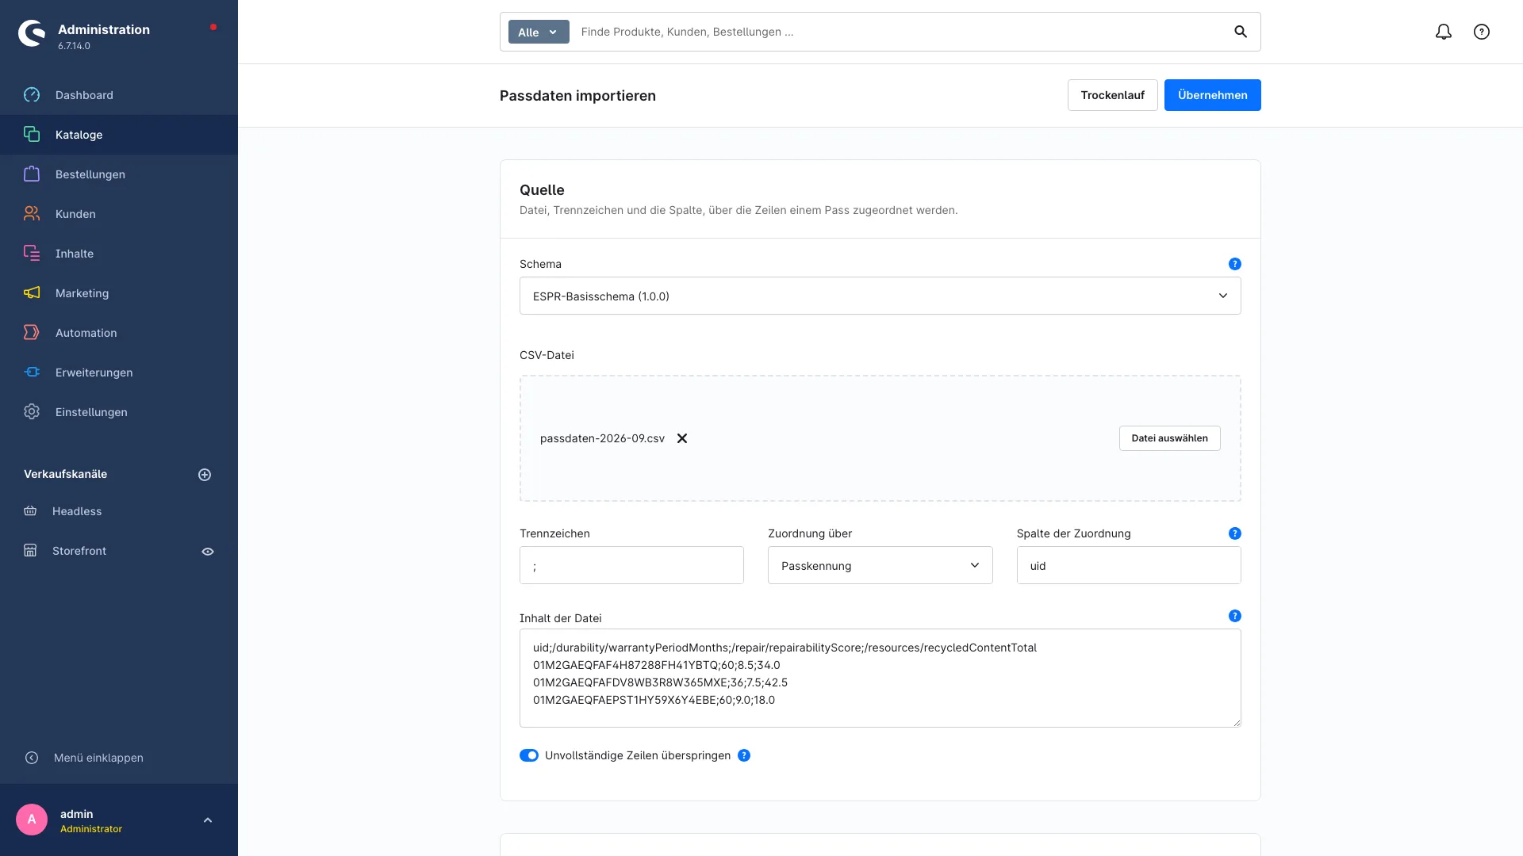Click the Bestellungen bag icon
1523x856 pixels.
click(x=32, y=174)
